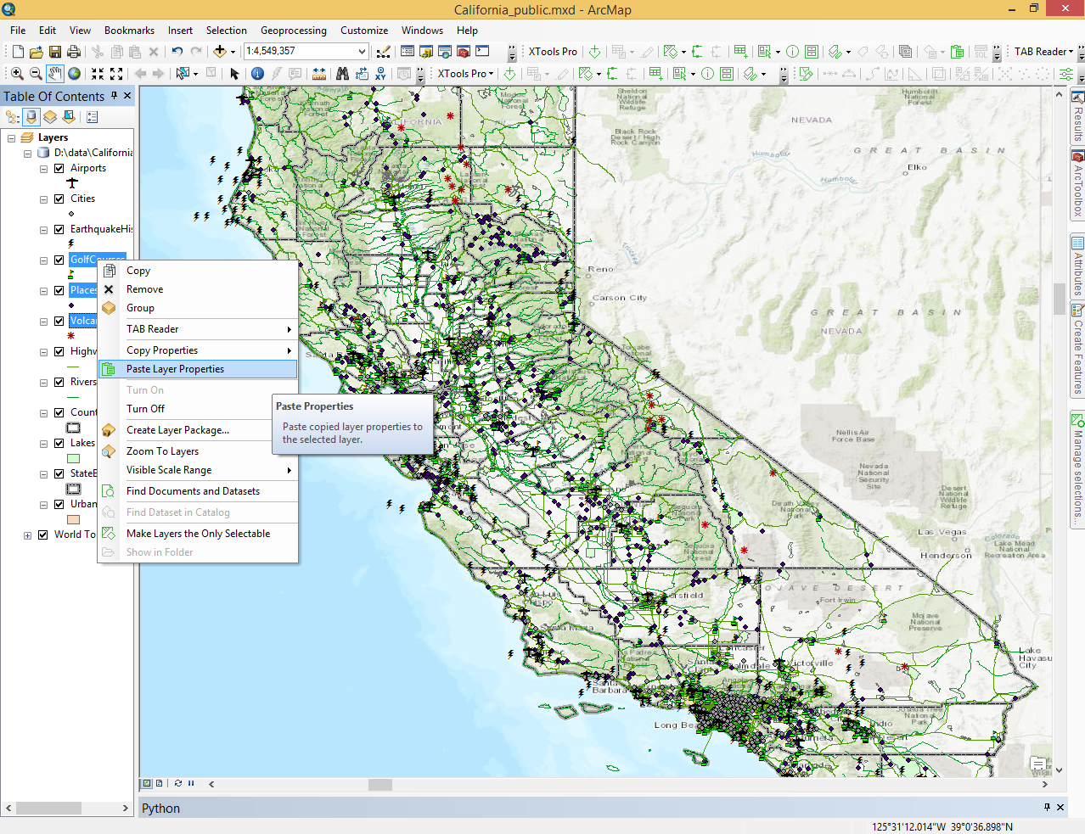The width and height of the screenshot is (1085, 834).
Task: Switch to List By Source view
Action: 31,117
